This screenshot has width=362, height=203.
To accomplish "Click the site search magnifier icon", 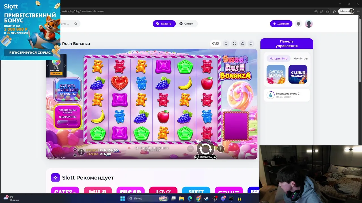I will [x=76, y=24].
